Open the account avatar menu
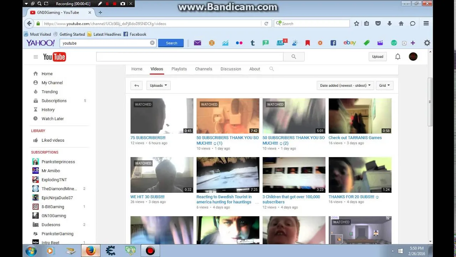Screen dimensions: 456x257 point(413,56)
